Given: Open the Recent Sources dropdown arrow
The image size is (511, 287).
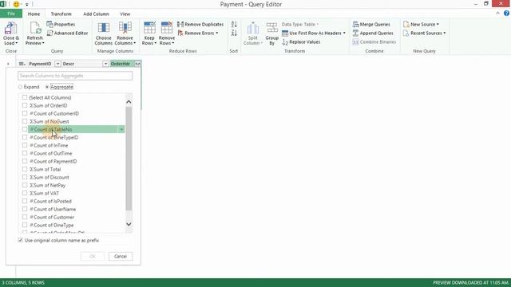Looking at the screenshot, I should [445, 33].
